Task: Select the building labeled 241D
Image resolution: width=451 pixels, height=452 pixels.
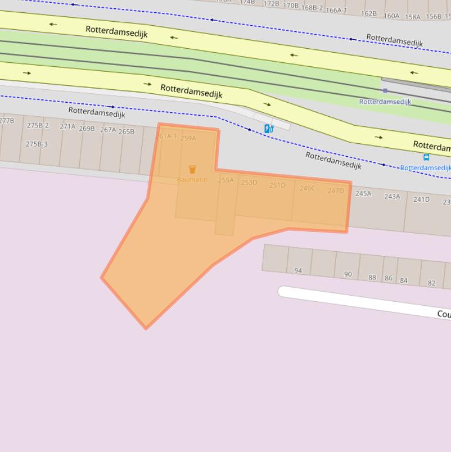Action: [421, 200]
